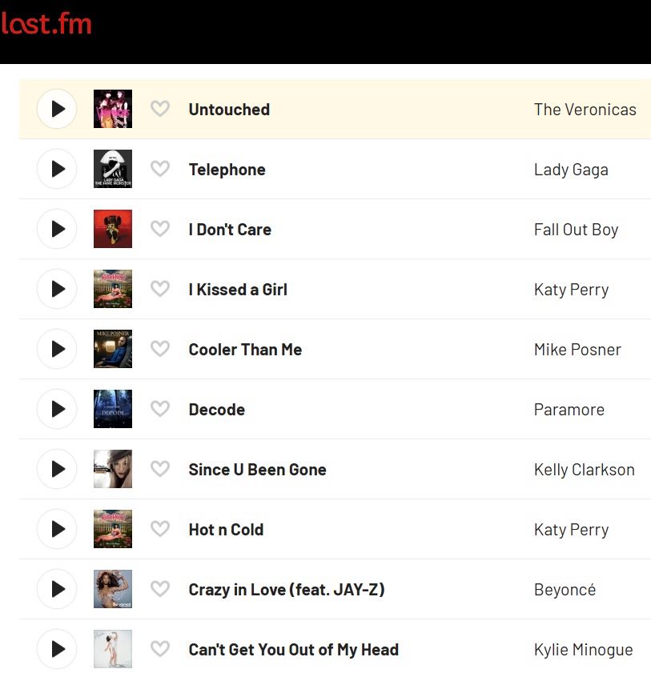
Task: Open Fall Out Boy artist link
Action: 576,230
